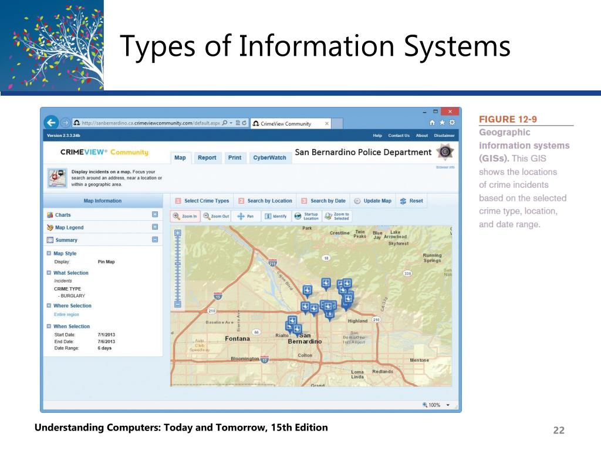Viewport: 601px width, 451px height.
Task: Click the Zoom to Selected tool
Action: pos(337,216)
